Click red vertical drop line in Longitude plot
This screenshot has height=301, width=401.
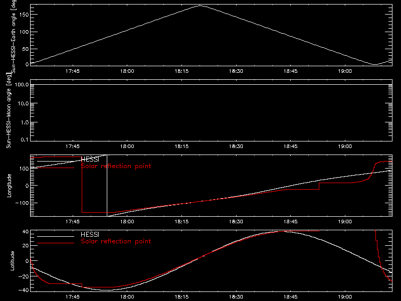click(82, 185)
